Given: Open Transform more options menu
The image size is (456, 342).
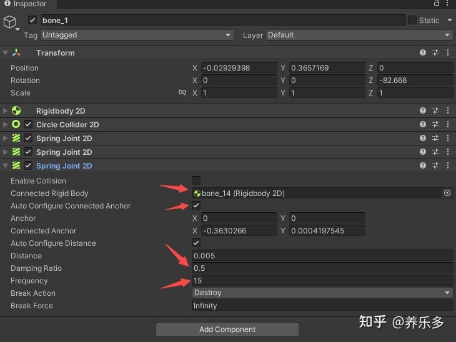Looking at the screenshot, I should (x=448, y=52).
